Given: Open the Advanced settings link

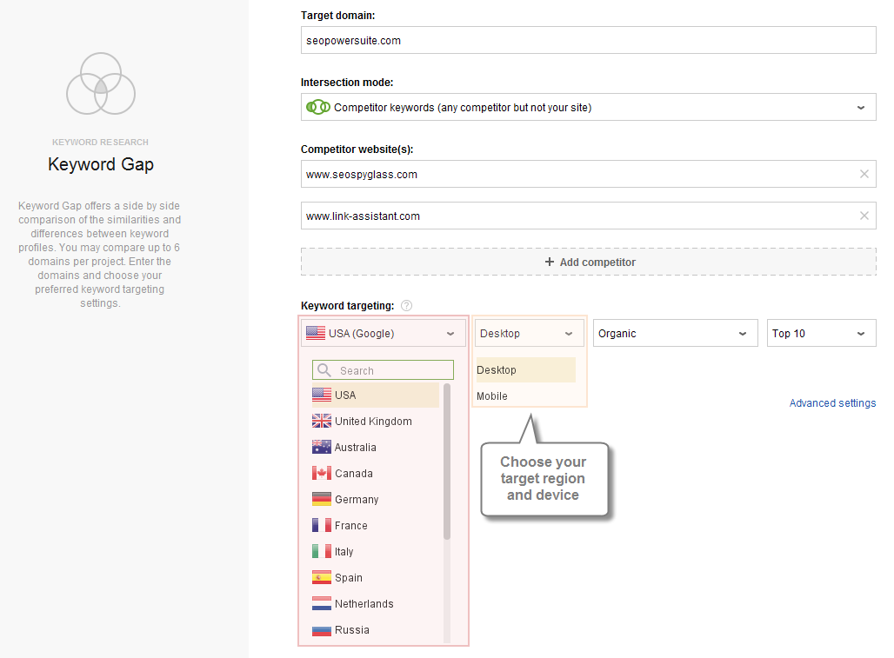Looking at the screenshot, I should (x=832, y=403).
